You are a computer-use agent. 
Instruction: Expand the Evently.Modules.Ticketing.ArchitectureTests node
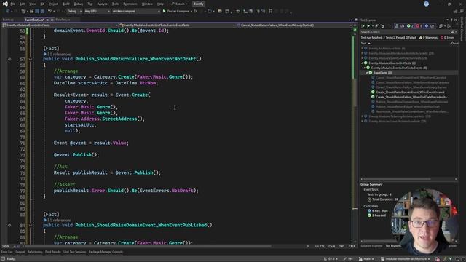coord(363,116)
